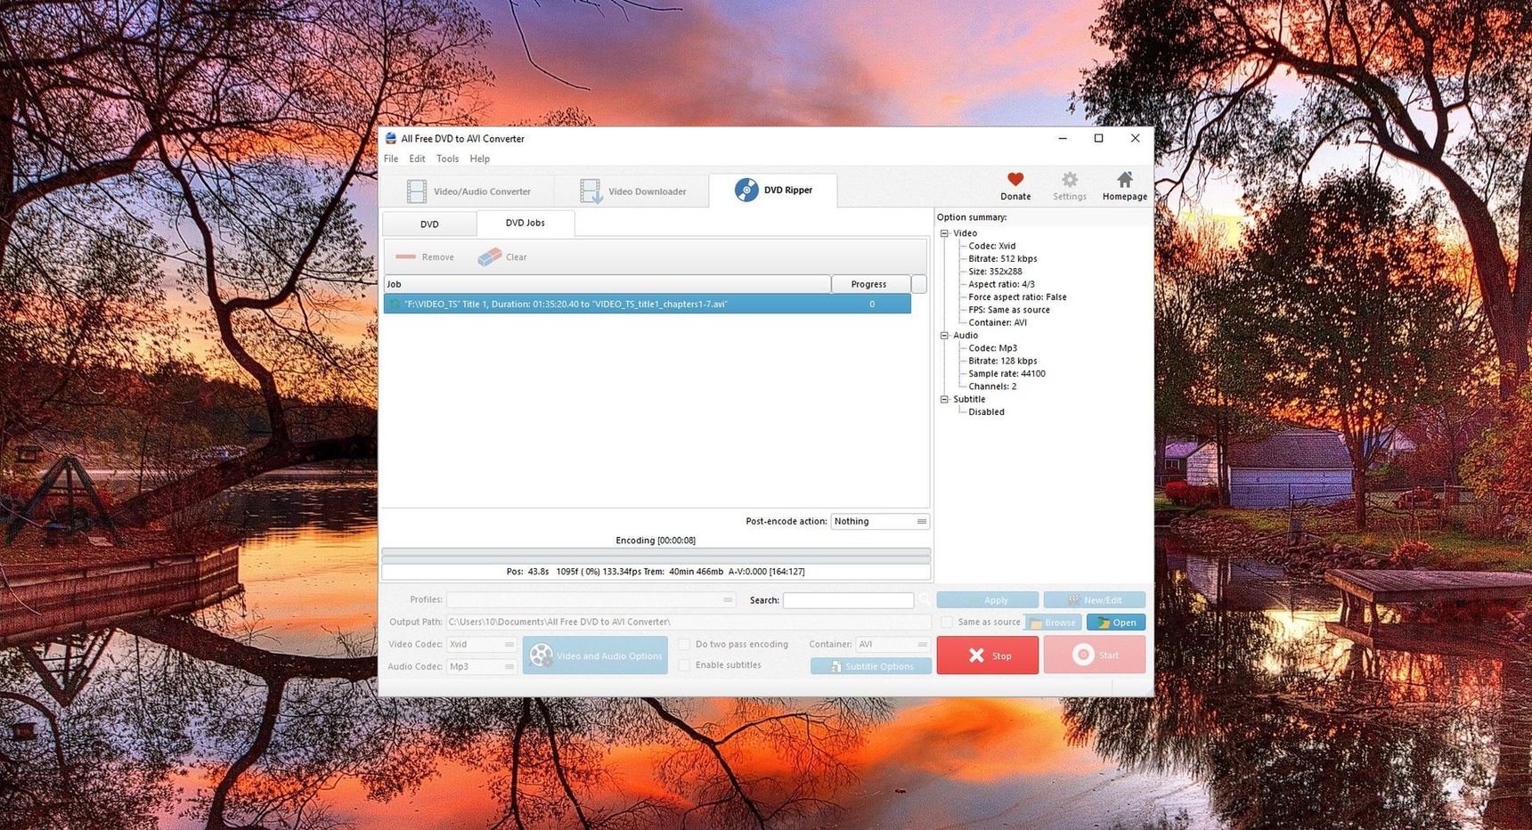Click the Apply button
Viewport: 1532px width, 830px height.
pos(987,600)
